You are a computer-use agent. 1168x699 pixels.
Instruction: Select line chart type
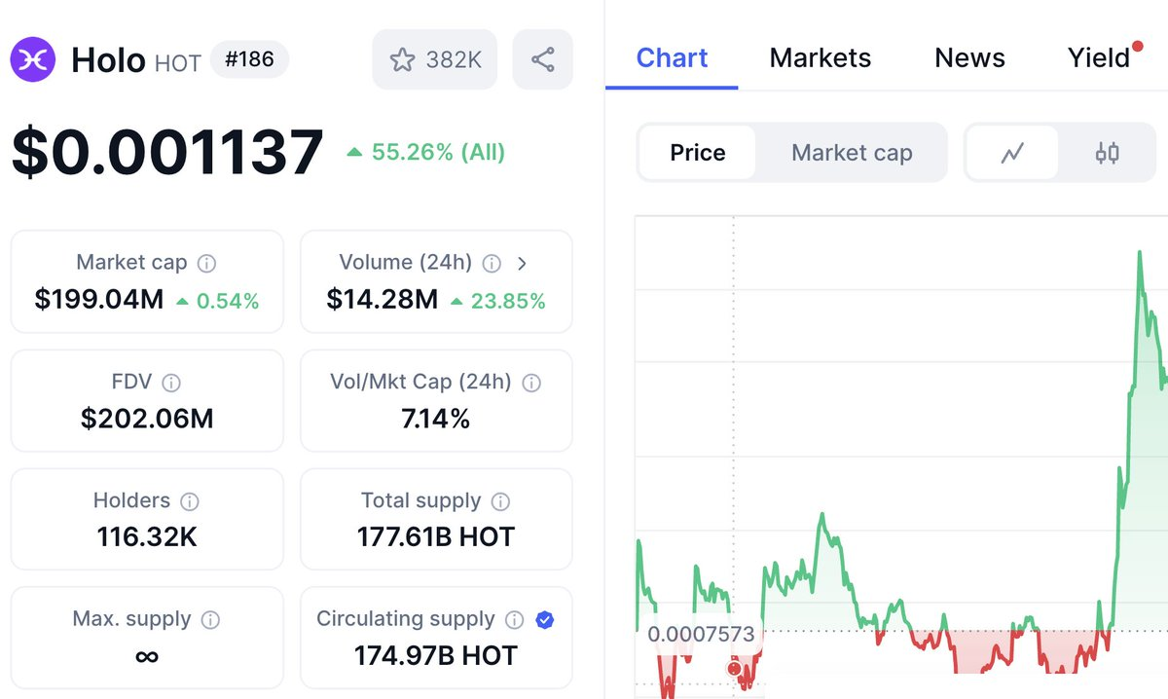tap(1012, 153)
